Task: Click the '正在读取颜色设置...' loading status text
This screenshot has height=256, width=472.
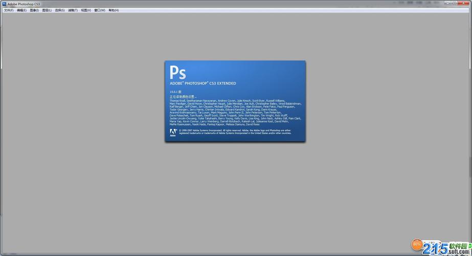Action: point(183,97)
